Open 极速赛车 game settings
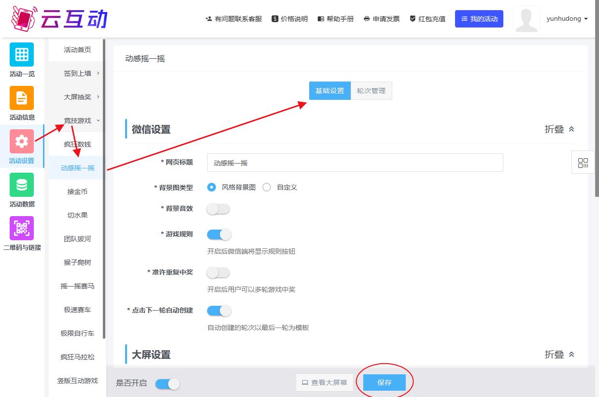Image resolution: width=599 pixels, height=397 pixels. 77,310
